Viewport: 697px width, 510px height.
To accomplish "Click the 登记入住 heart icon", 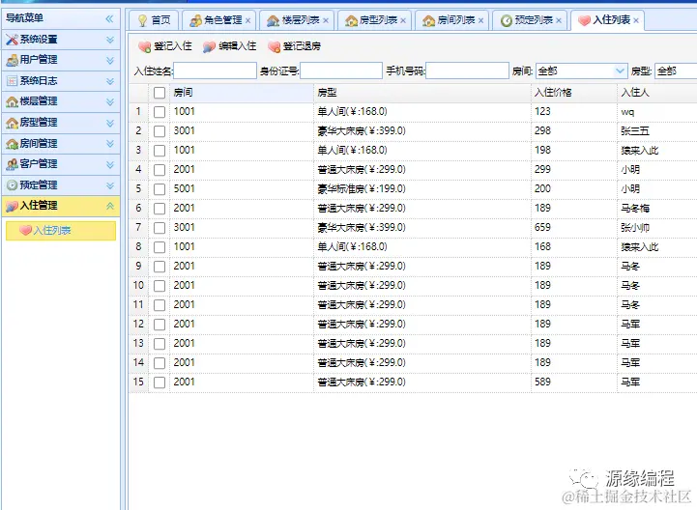I will [144, 46].
